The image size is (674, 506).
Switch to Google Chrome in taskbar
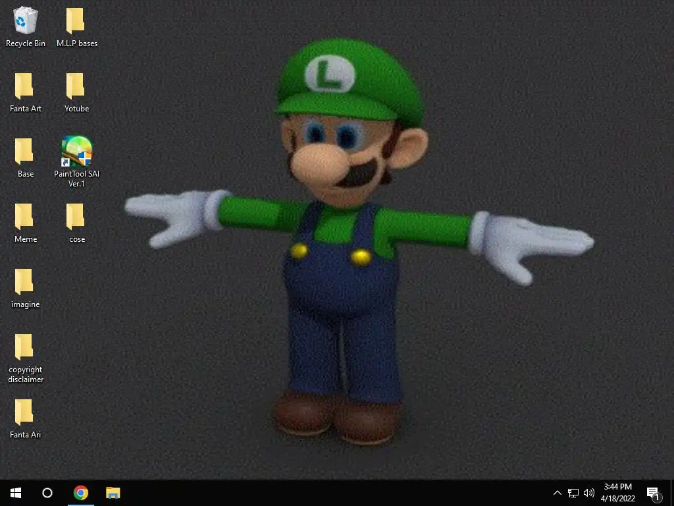pos(81,493)
